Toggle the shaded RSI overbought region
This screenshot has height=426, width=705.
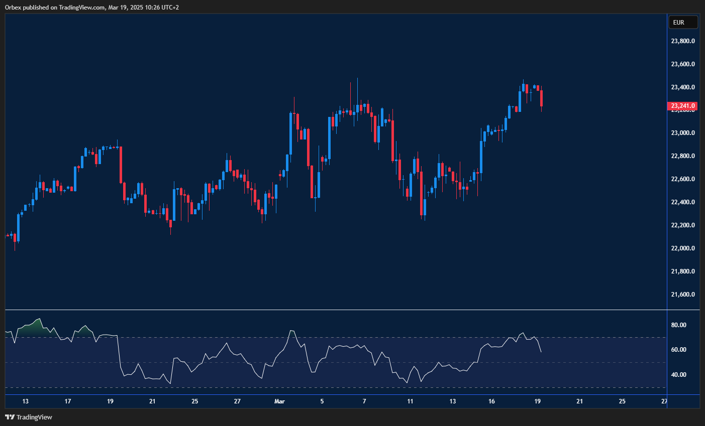click(x=30, y=329)
